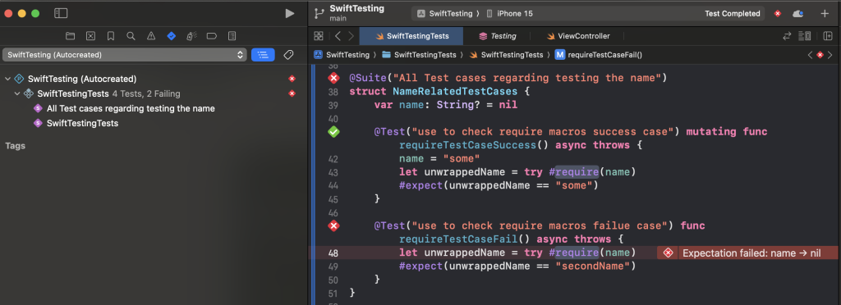The width and height of the screenshot is (841, 305).
Task: Click the failed diamond beside @Suite line
Action: (x=333, y=78)
